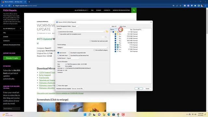Collapse the root torrent folder arrow
This screenshot has width=208, height=117.
point(111,32)
